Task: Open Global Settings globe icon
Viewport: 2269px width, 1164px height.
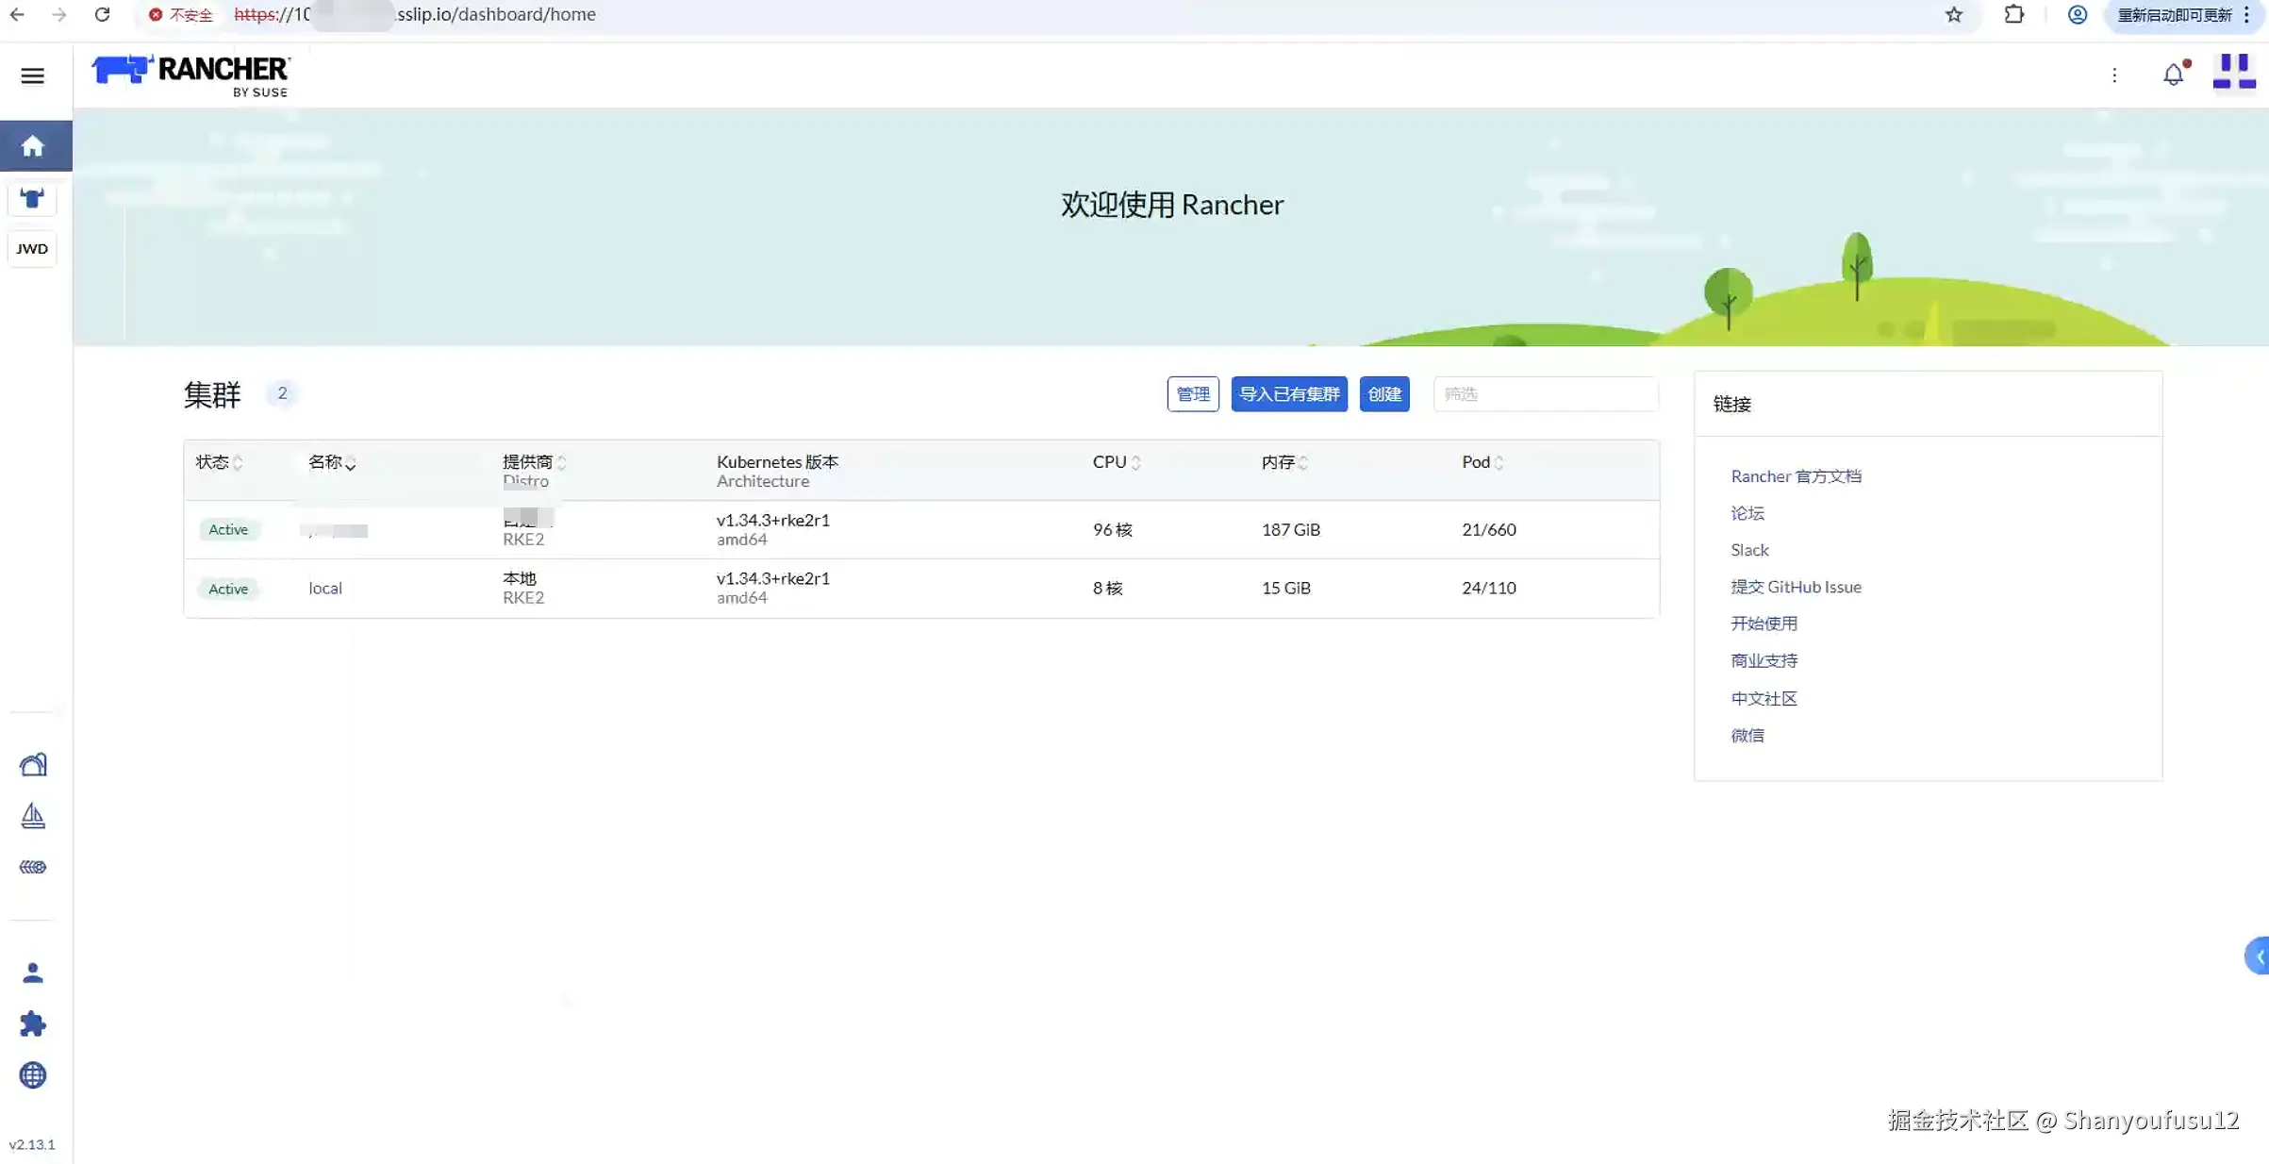Action: click(x=33, y=1074)
